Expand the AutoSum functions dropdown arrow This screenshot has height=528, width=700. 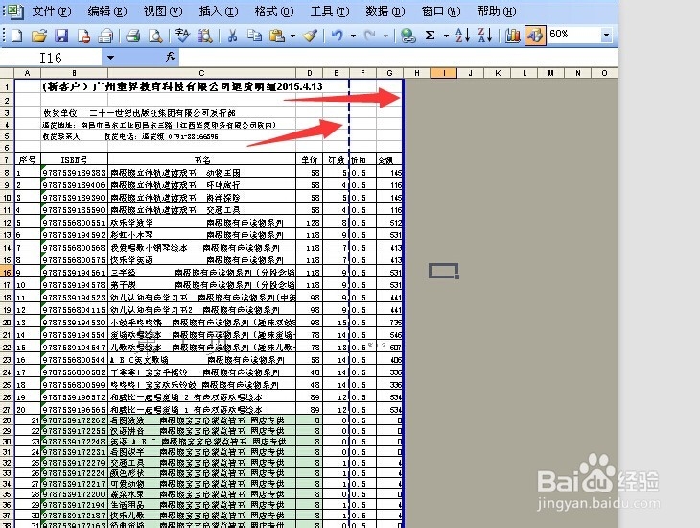click(x=446, y=36)
